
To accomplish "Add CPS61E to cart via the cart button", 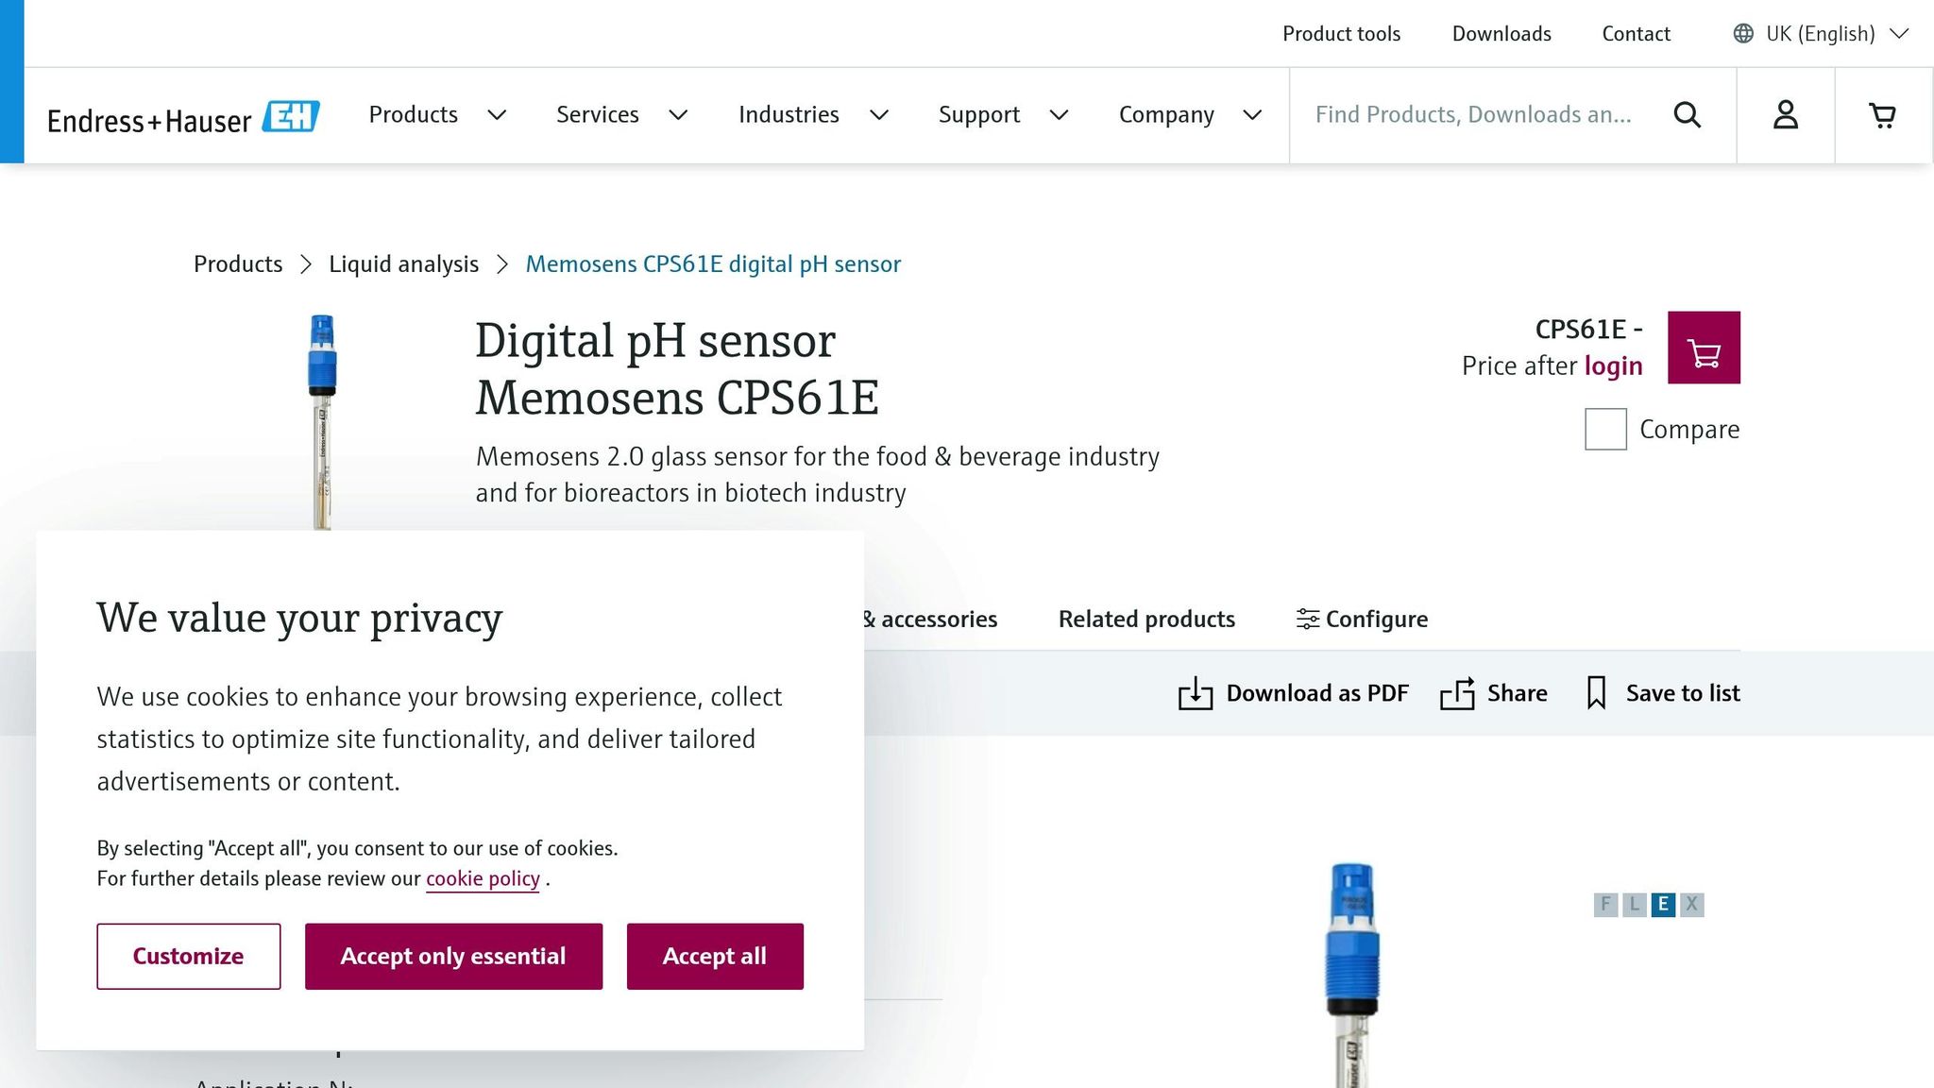I will tap(1704, 348).
